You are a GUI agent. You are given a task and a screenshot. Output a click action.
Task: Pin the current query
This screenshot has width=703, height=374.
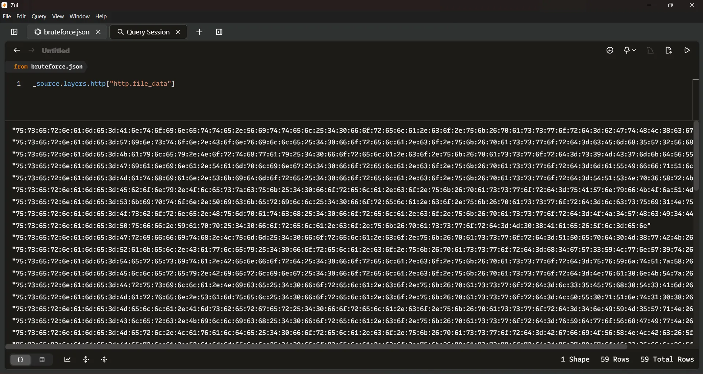pyautogui.click(x=627, y=50)
